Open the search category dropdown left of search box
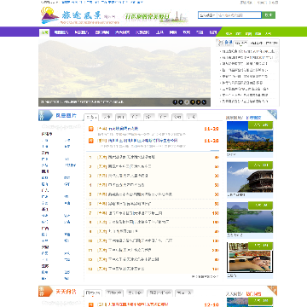307x307 pixels. click(207, 15)
